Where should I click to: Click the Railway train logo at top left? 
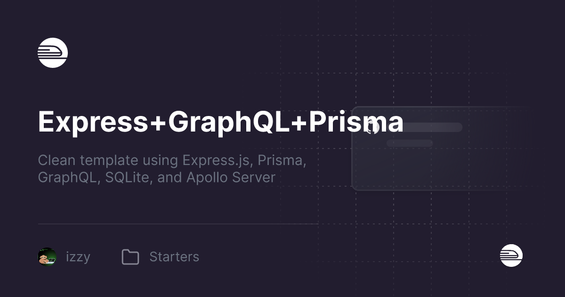(53, 53)
